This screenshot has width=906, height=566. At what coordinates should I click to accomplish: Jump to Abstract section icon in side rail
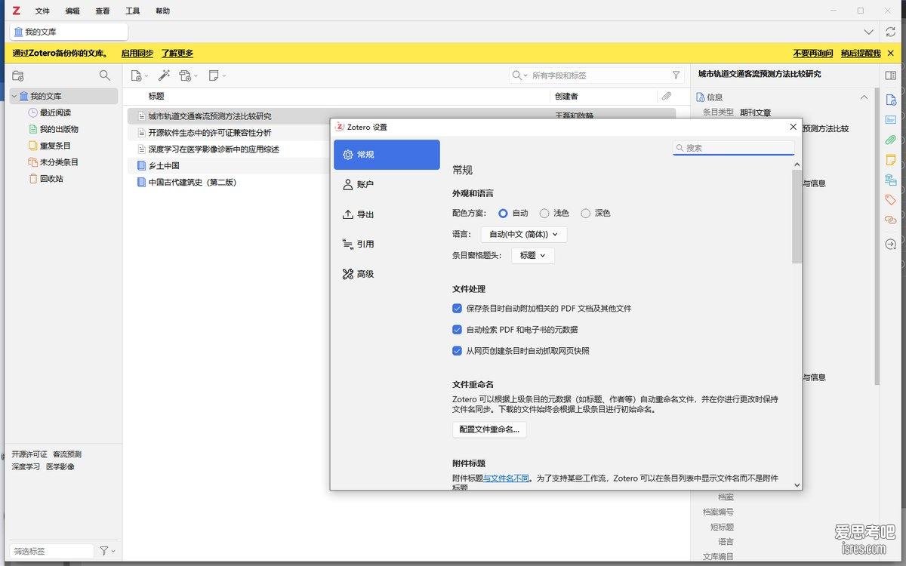point(891,119)
